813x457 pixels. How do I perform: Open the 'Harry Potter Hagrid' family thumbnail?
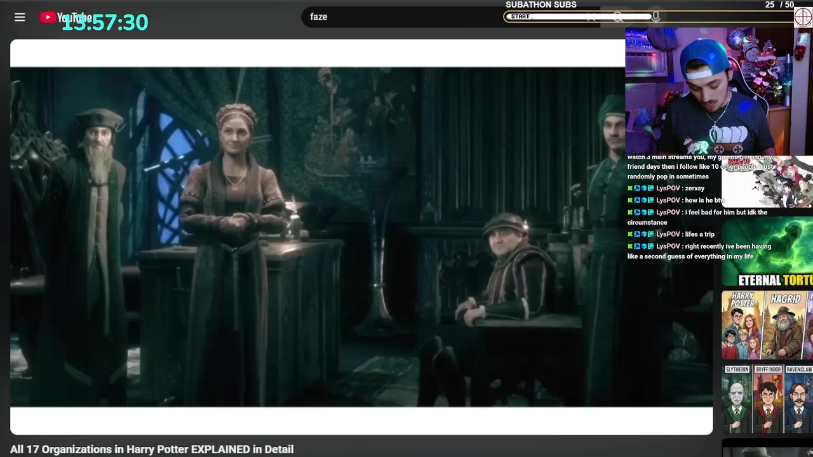point(767,326)
